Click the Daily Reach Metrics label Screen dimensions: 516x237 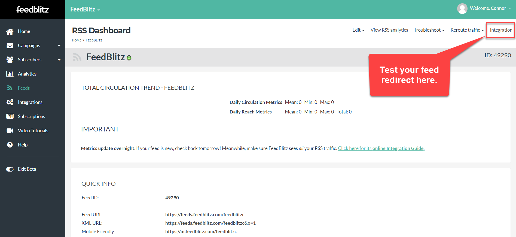tap(251, 112)
